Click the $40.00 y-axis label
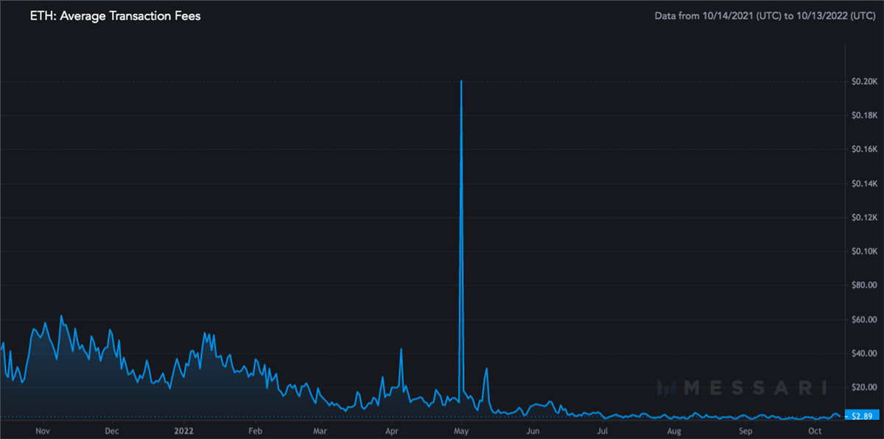The width and height of the screenshot is (884, 439). [864, 354]
